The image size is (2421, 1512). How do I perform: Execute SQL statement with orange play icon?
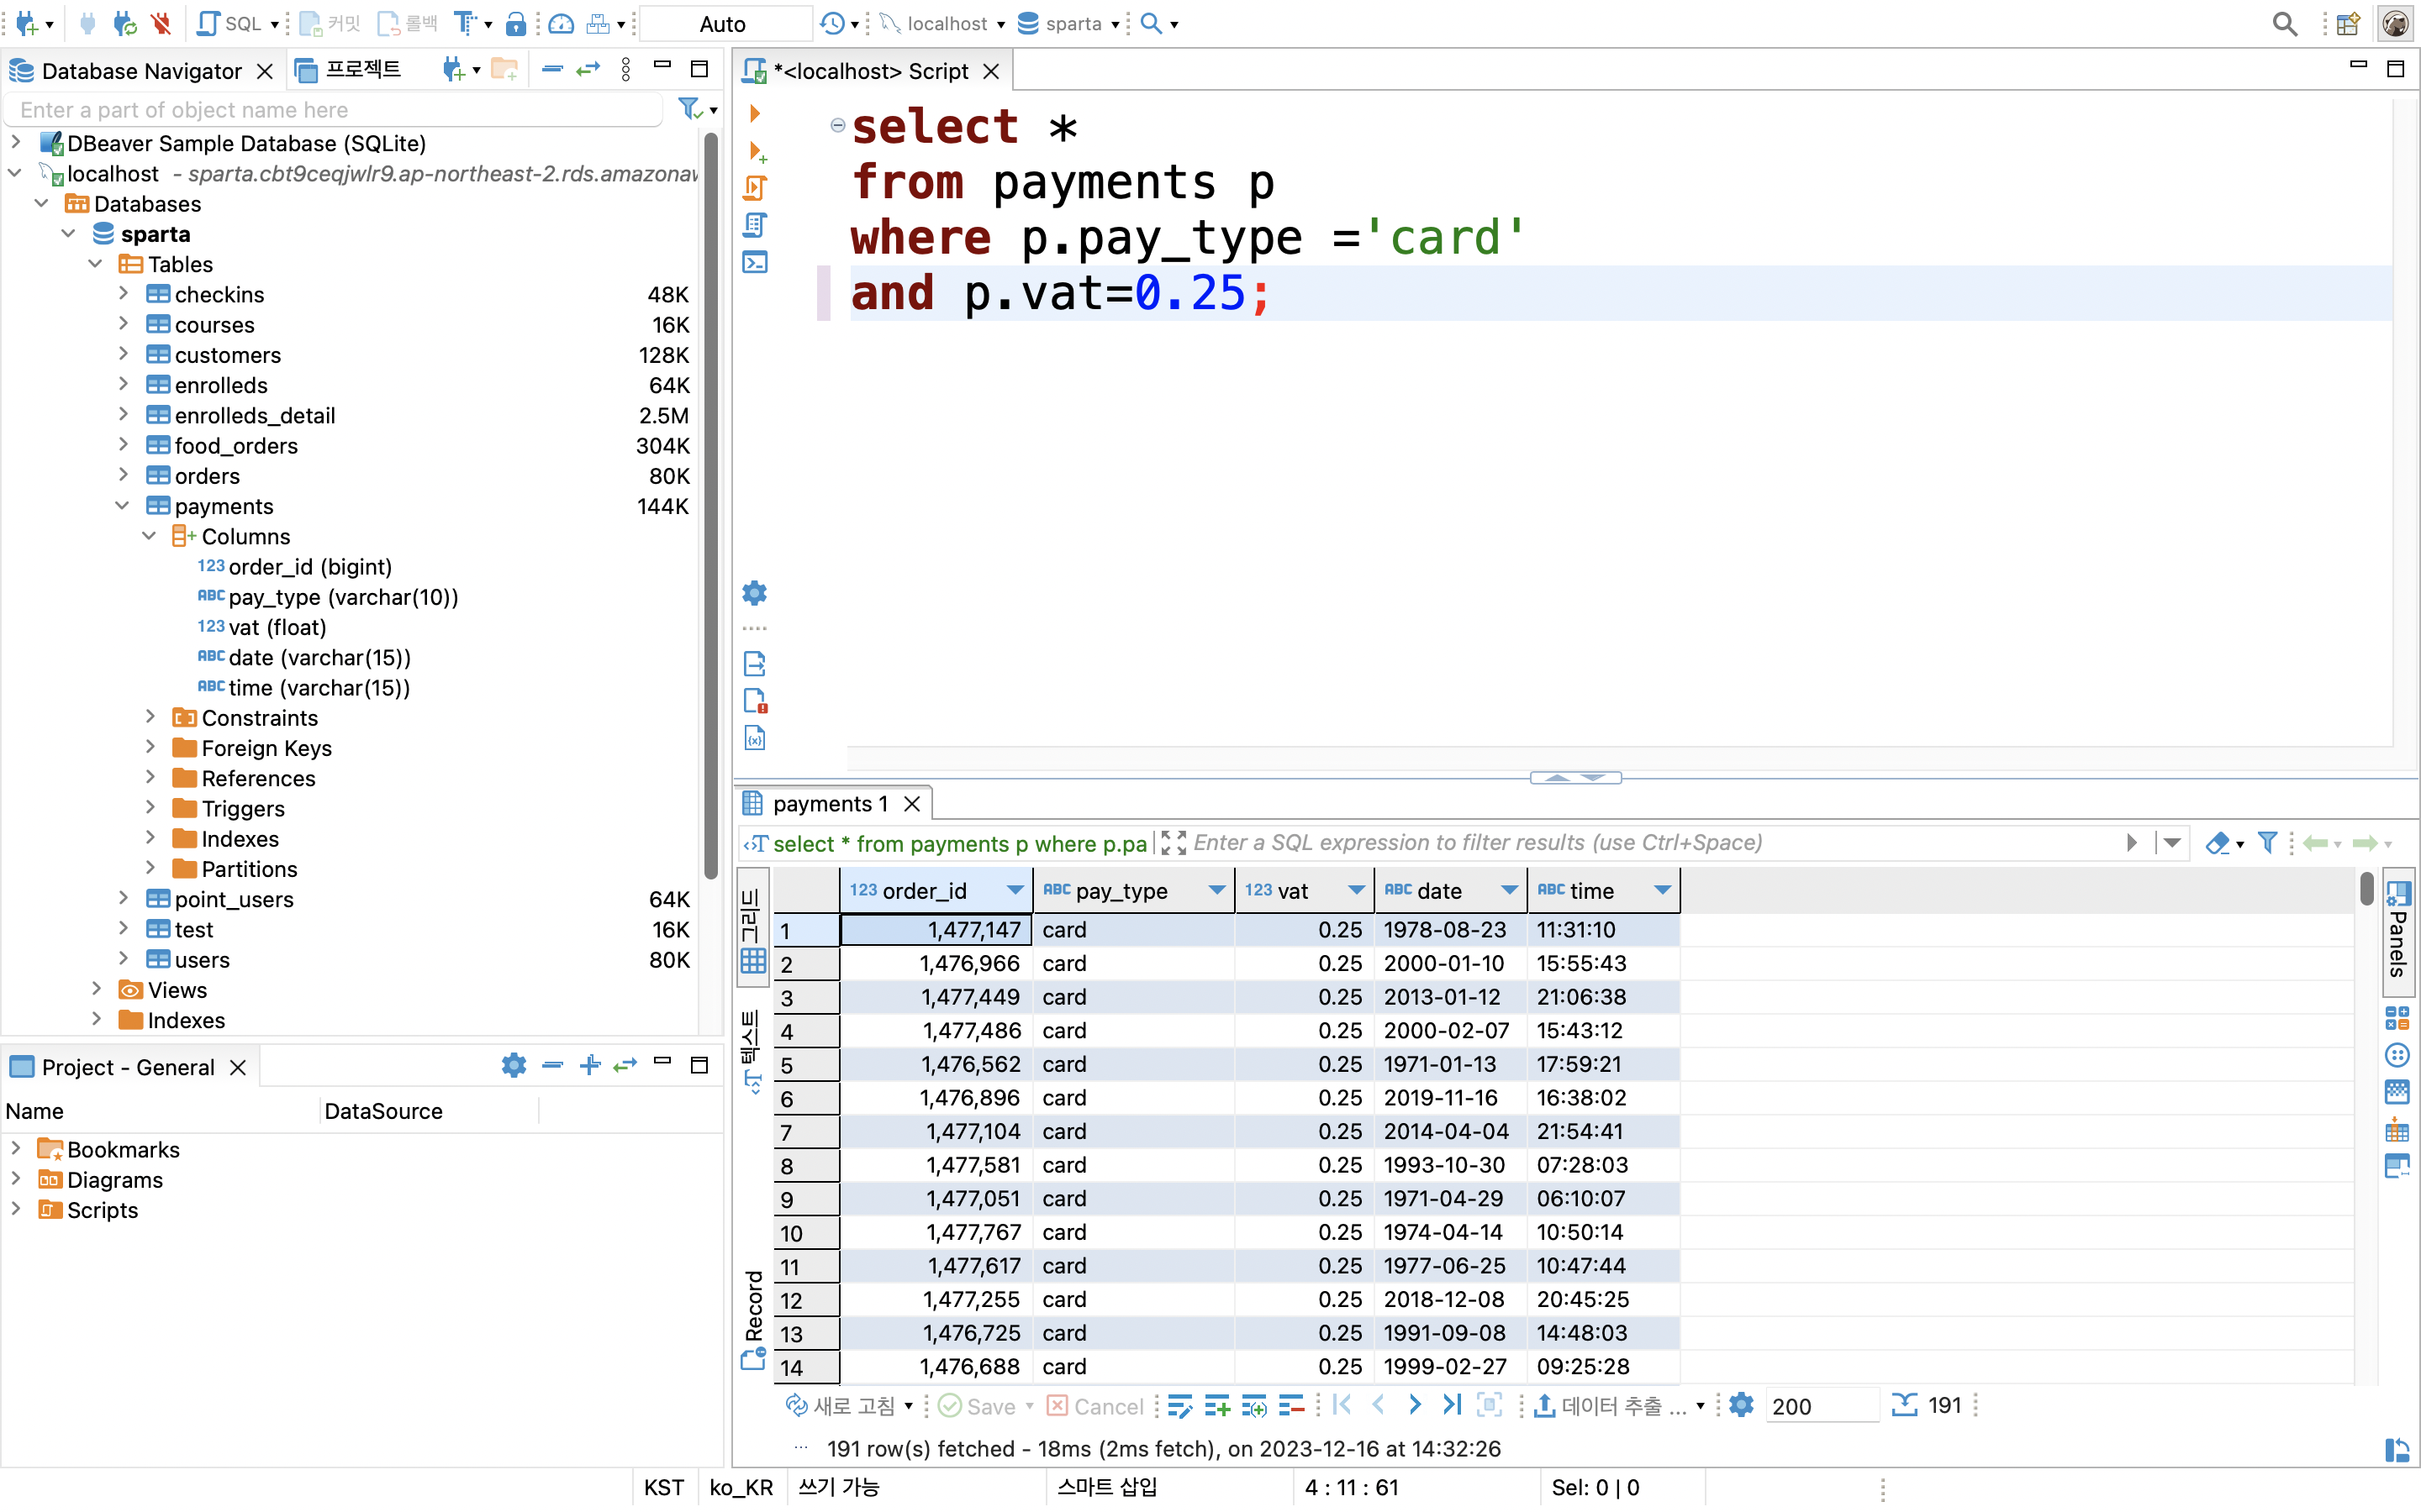756,113
